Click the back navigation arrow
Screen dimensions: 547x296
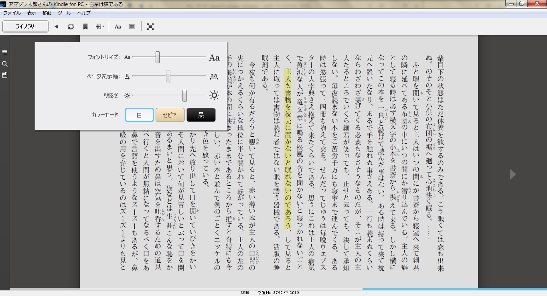(57, 26)
